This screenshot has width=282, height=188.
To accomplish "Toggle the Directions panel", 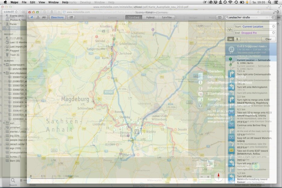I will [57, 17].
